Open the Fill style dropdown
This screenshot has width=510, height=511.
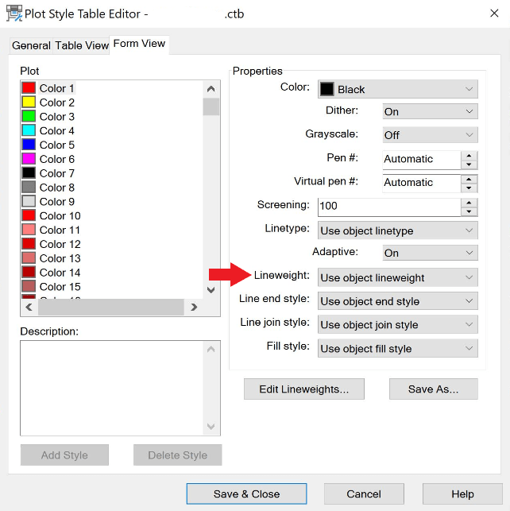398,348
